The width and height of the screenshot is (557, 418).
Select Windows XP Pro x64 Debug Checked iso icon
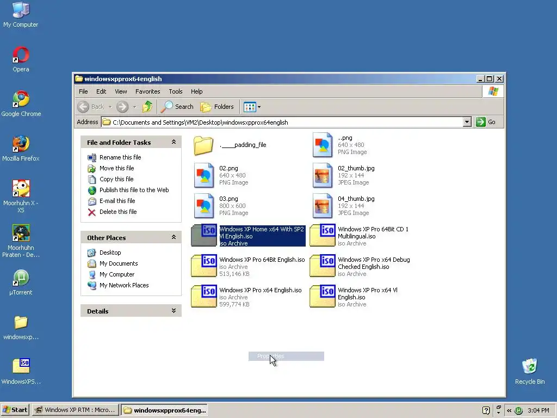click(322, 266)
